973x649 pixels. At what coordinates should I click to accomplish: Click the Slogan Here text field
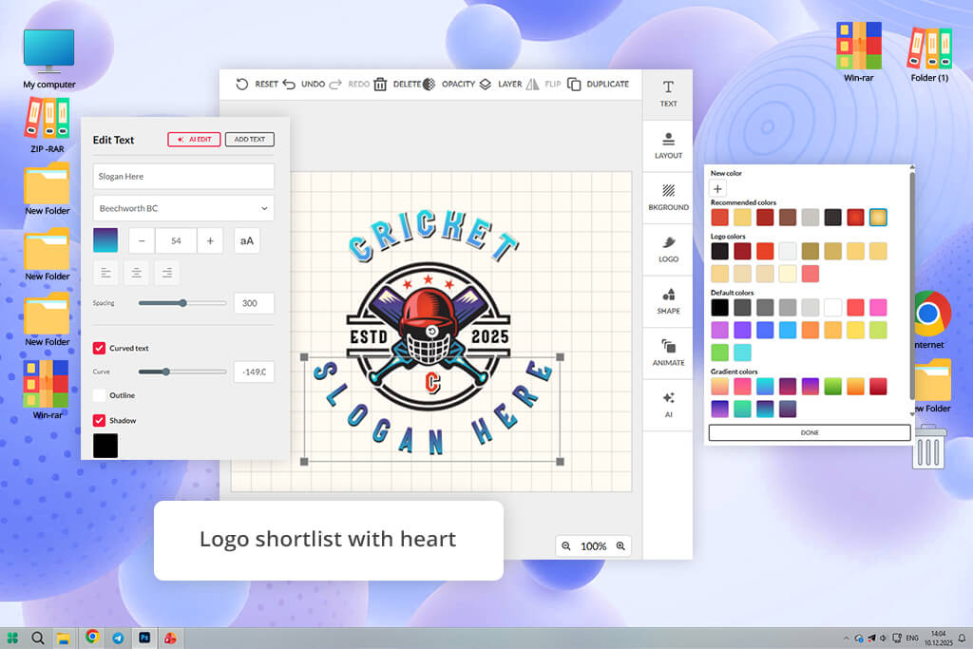point(183,176)
